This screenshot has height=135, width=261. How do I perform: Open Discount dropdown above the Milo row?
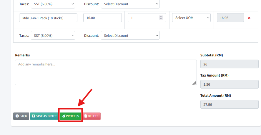click(x=130, y=4)
